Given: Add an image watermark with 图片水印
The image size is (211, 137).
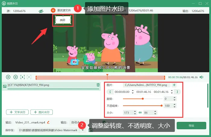Looking at the screenshot, I should tap(42, 112).
